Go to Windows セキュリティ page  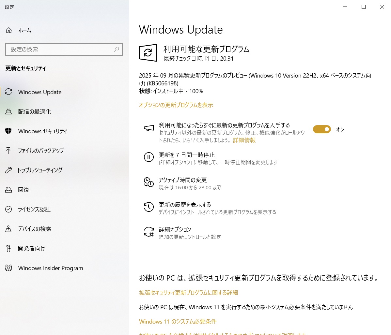(x=43, y=131)
